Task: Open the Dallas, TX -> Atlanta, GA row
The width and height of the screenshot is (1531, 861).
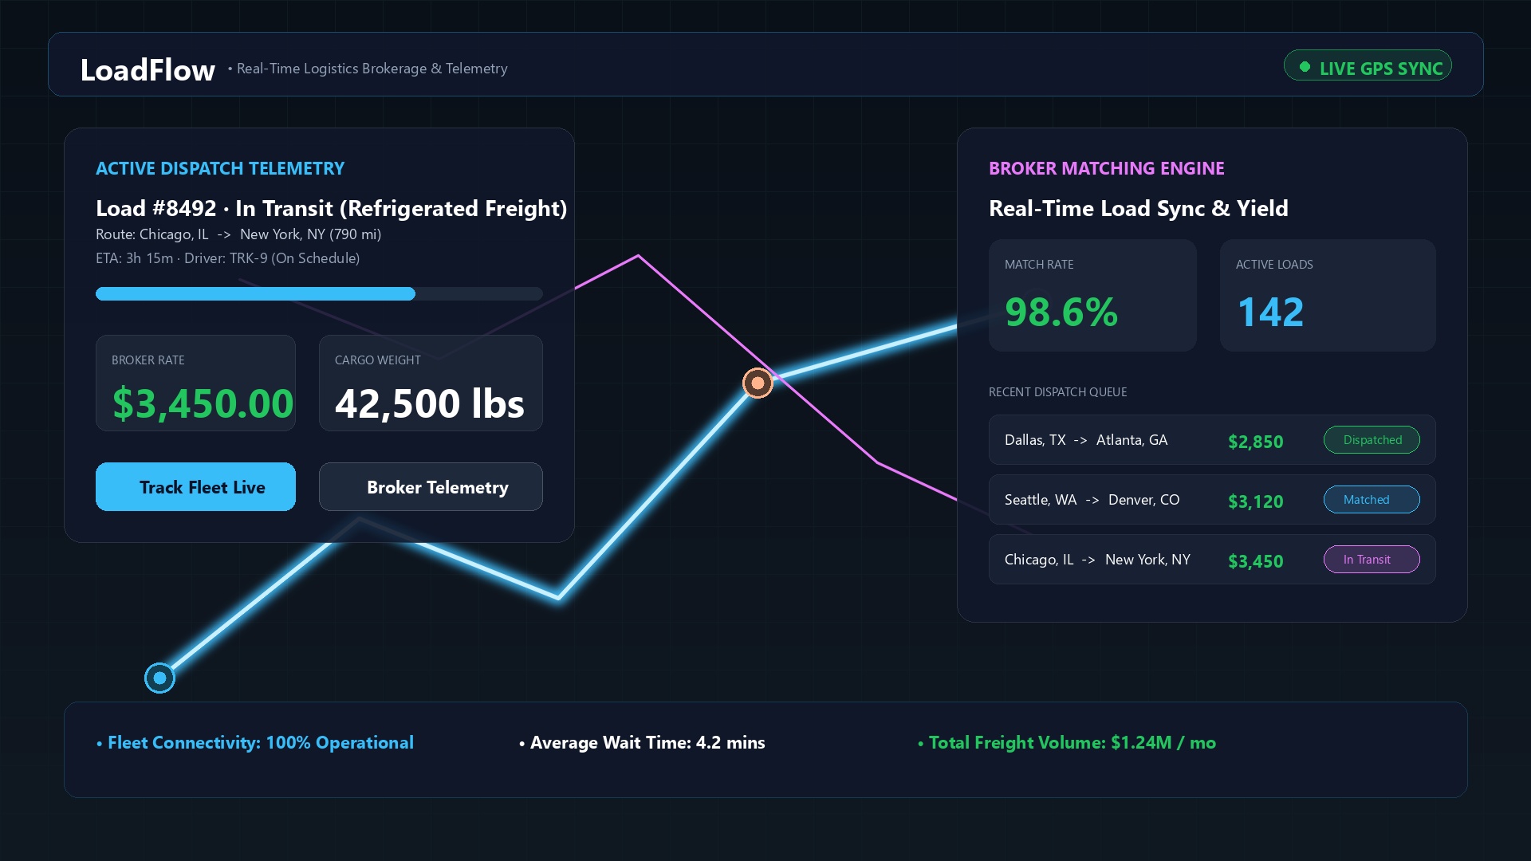Action: pyautogui.click(x=1212, y=439)
